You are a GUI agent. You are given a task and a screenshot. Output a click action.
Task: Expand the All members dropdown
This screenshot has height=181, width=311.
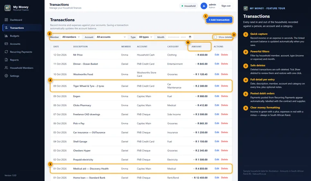[71, 37]
